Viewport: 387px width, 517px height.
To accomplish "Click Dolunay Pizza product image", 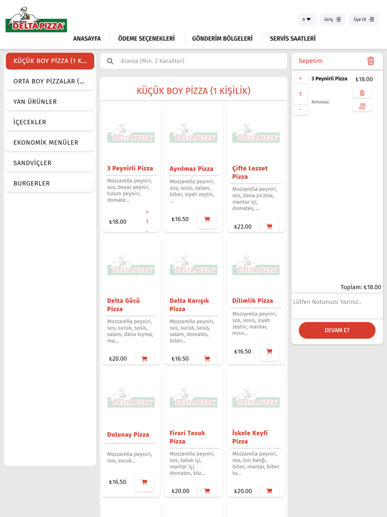I will [x=131, y=399].
